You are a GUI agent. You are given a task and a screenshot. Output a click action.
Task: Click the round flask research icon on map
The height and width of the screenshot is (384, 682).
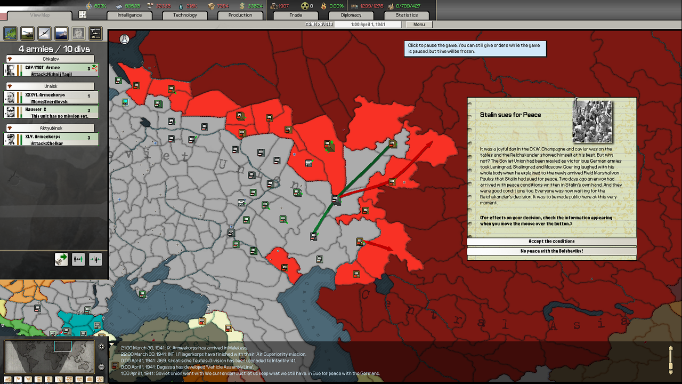pyautogui.click(x=125, y=39)
